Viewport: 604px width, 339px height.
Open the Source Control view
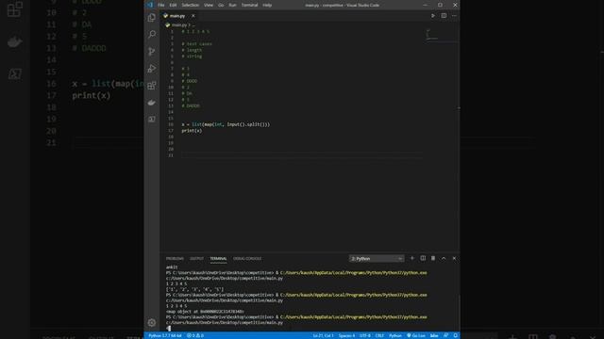[x=152, y=51]
